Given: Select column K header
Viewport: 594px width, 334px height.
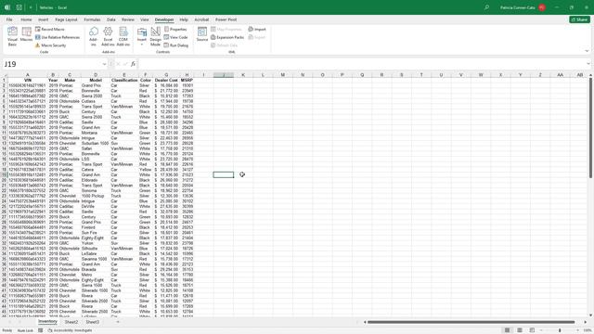Looking at the screenshot, I should point(243,75).
